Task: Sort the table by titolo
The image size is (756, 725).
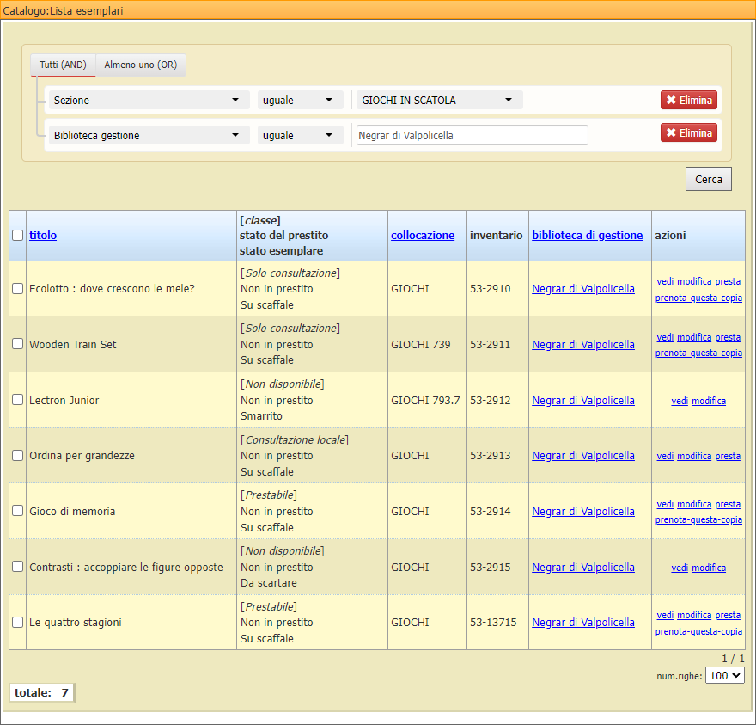Action: [43, 235]
